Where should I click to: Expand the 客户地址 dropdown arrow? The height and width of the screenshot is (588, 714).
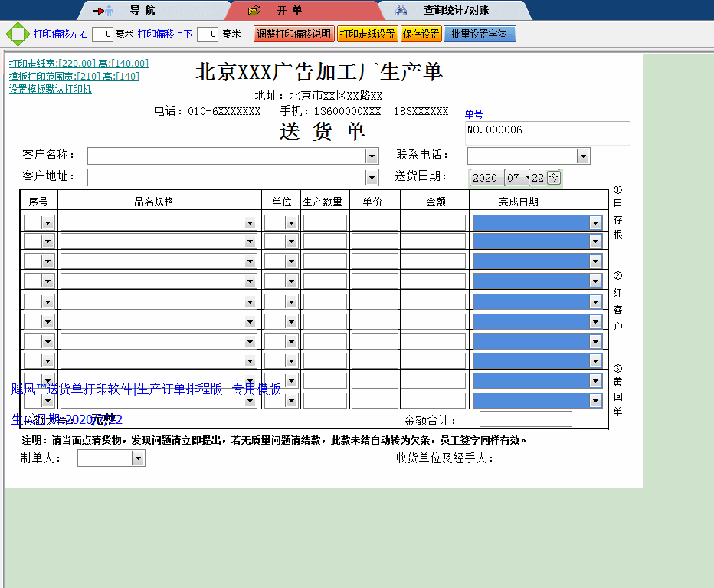click(372, 178)
